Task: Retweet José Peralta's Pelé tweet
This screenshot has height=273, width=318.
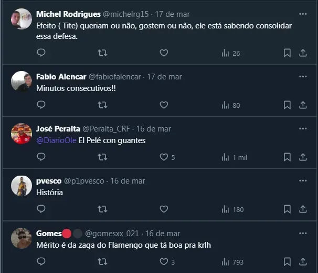Action: pos(103,157)
